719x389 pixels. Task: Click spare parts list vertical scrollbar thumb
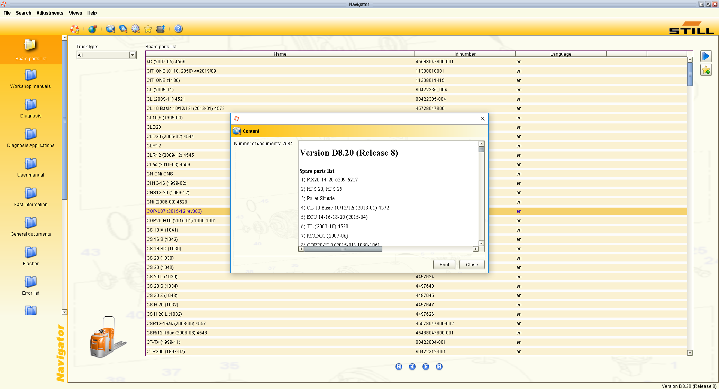point(690,74)
